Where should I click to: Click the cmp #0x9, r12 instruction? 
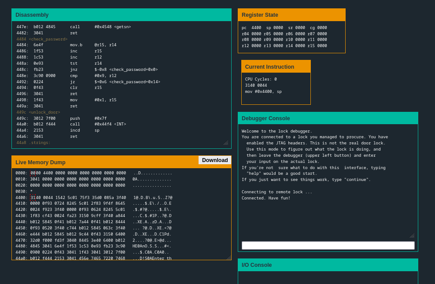pos(66,75)
